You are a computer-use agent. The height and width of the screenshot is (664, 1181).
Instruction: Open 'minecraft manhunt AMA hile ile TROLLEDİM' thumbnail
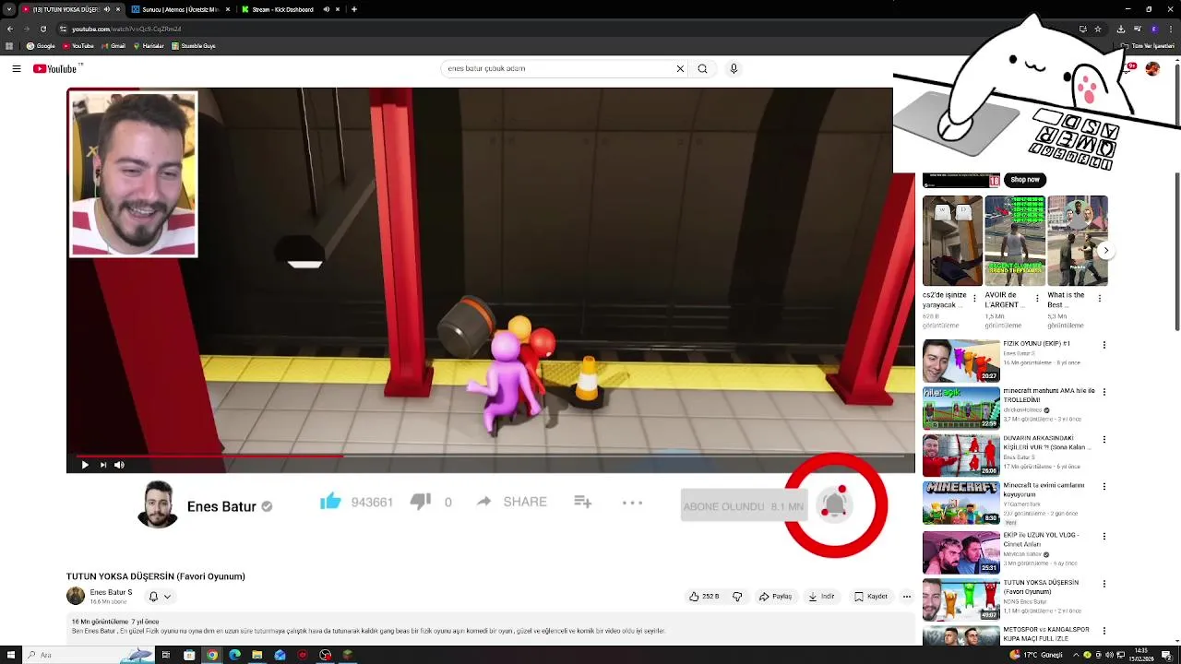[960, 408]
